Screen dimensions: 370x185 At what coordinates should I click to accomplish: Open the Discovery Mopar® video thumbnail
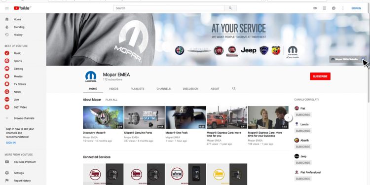103,117
